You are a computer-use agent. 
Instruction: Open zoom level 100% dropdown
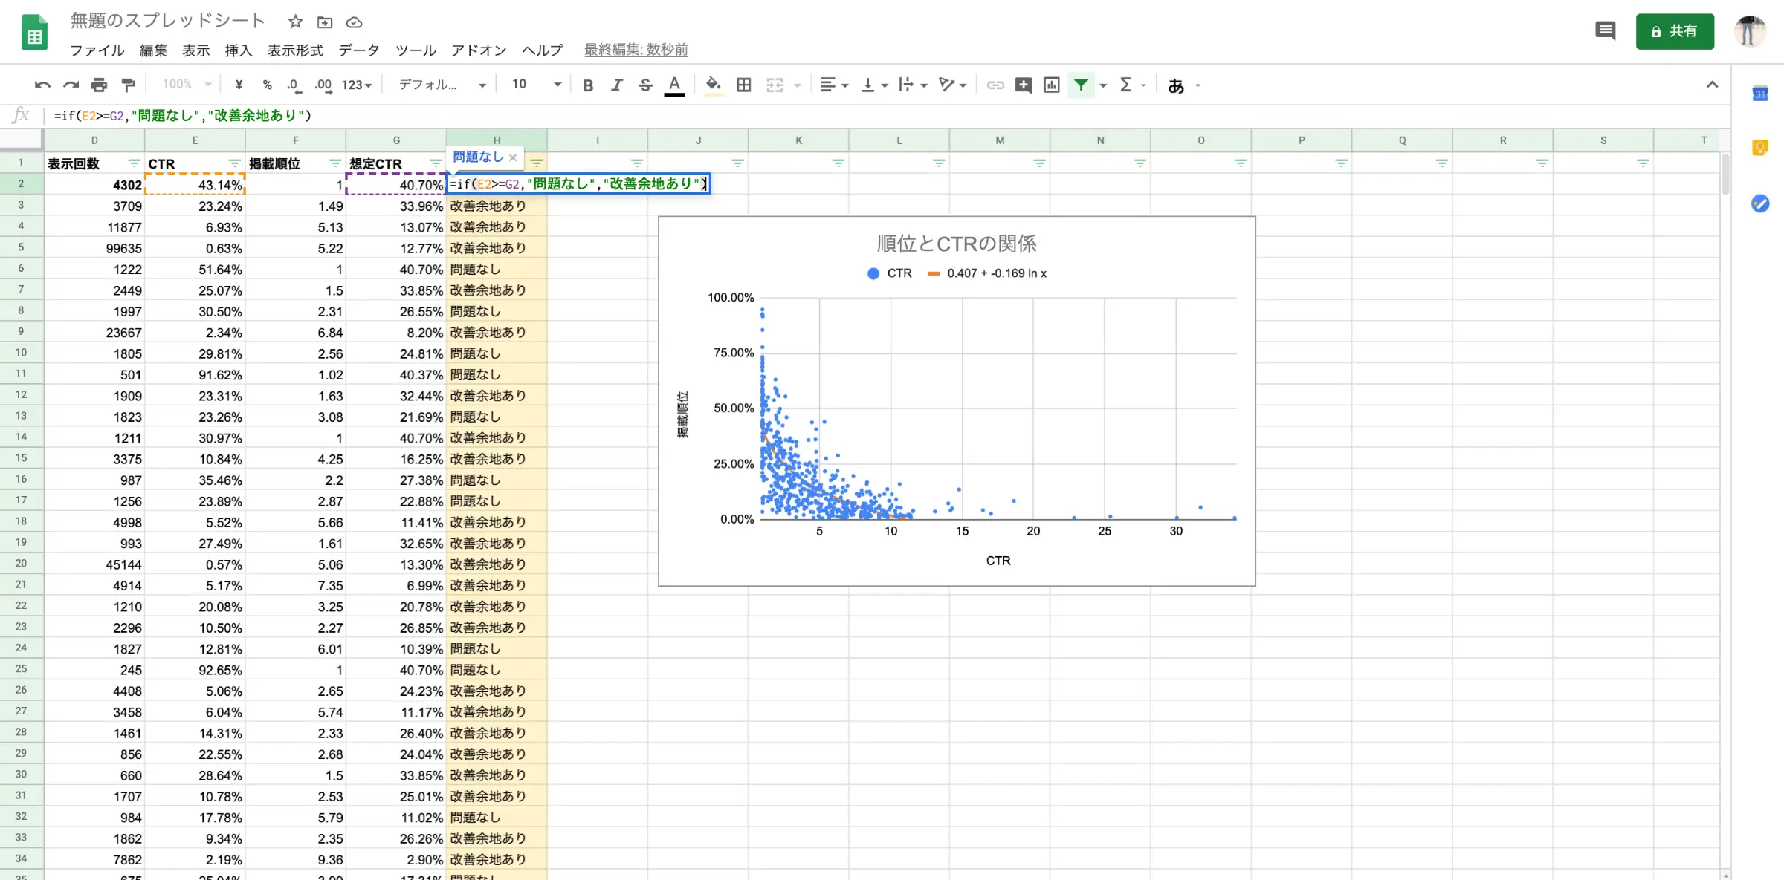[x=187, y=85]
